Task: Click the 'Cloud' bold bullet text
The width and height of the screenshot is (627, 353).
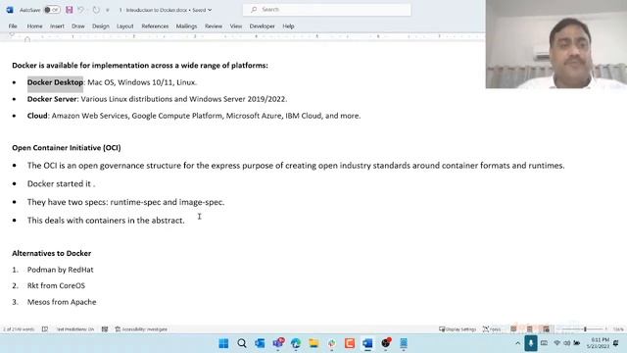Action: (x=37, y=116)
